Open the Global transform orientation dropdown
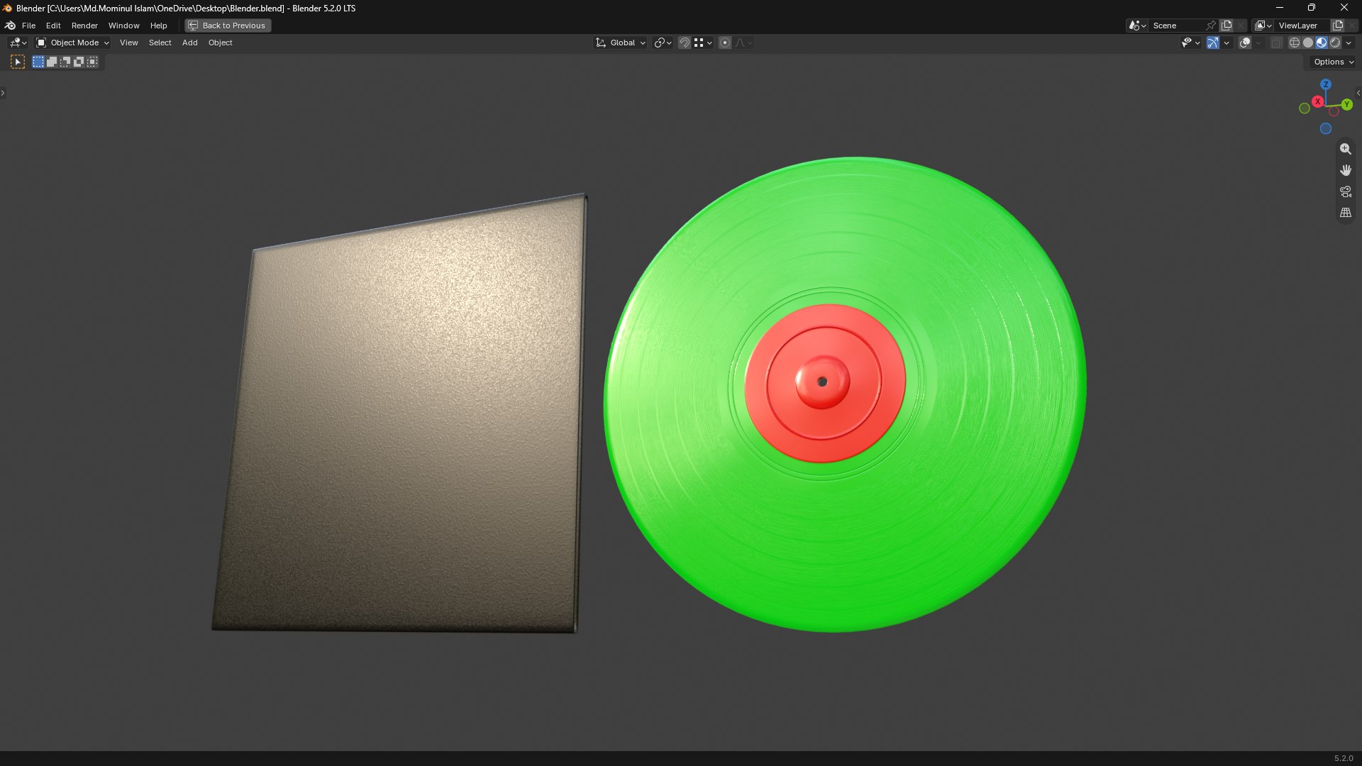1362x766 pixels. click(x=621, y=43)
